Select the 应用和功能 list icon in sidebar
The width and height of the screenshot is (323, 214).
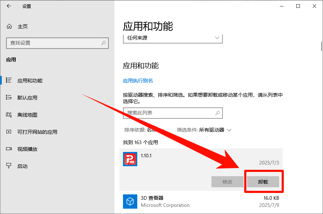(10, 80)
